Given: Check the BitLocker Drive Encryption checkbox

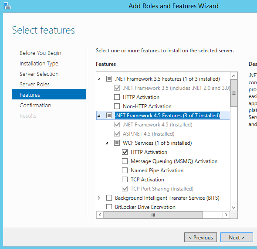Looking at the screenshot, I should click(x=109, y=207).
